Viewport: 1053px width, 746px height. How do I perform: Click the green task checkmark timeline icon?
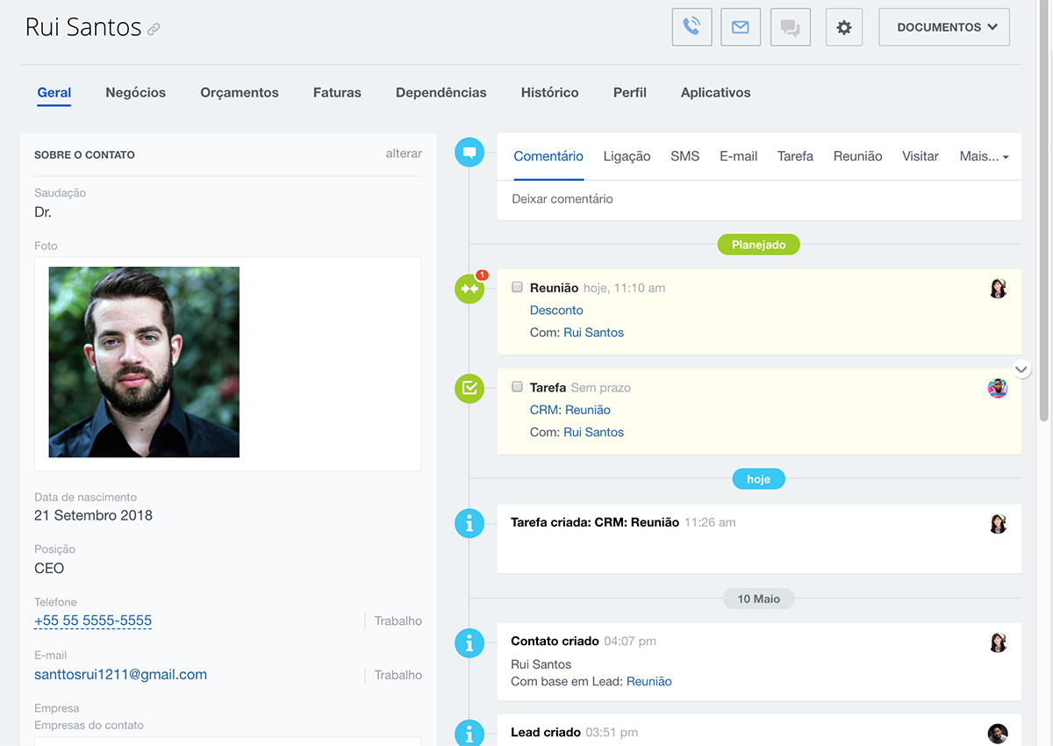pos(469,388)
